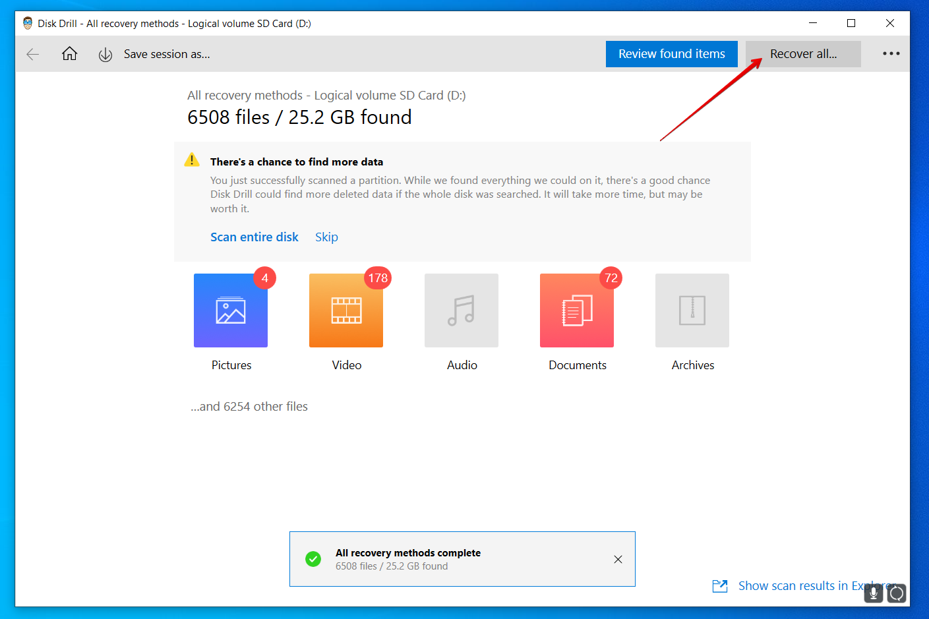Click the Show in Explorer export icon
Screen dimensions: 929x619
coord(720,586)
